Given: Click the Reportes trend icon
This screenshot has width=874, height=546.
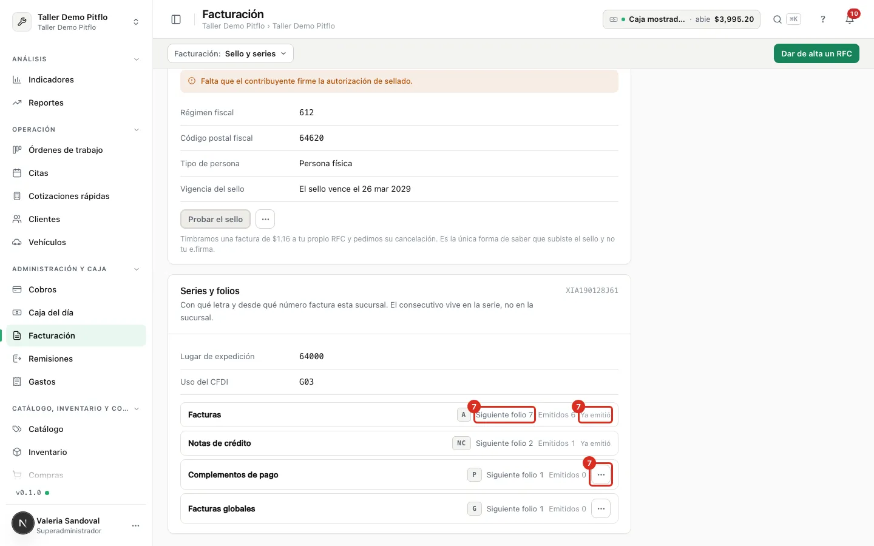Looking at the screenshot, I should coord(17,103).
